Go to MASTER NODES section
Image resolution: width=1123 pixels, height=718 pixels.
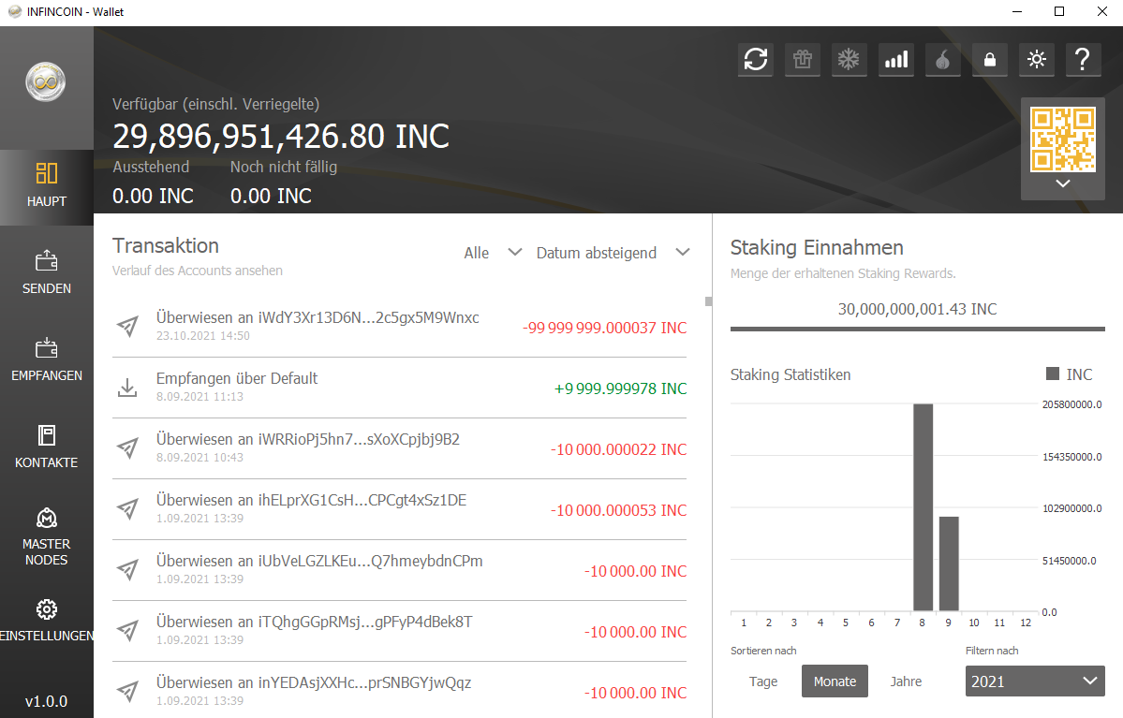47,536
